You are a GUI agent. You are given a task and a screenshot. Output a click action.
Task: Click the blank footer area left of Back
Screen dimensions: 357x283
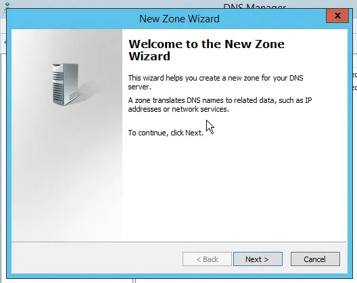(x=97, y=259)
